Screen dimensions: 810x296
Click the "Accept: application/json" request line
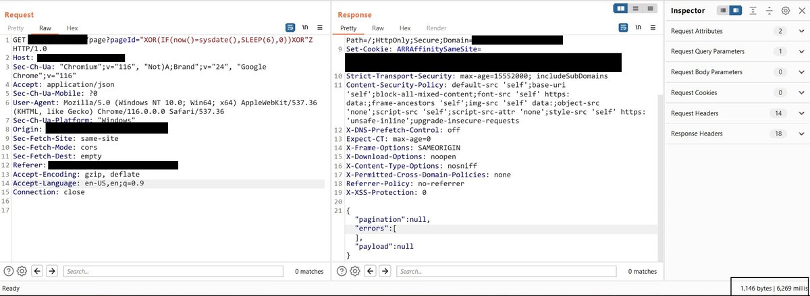click(x=63, y=85)
